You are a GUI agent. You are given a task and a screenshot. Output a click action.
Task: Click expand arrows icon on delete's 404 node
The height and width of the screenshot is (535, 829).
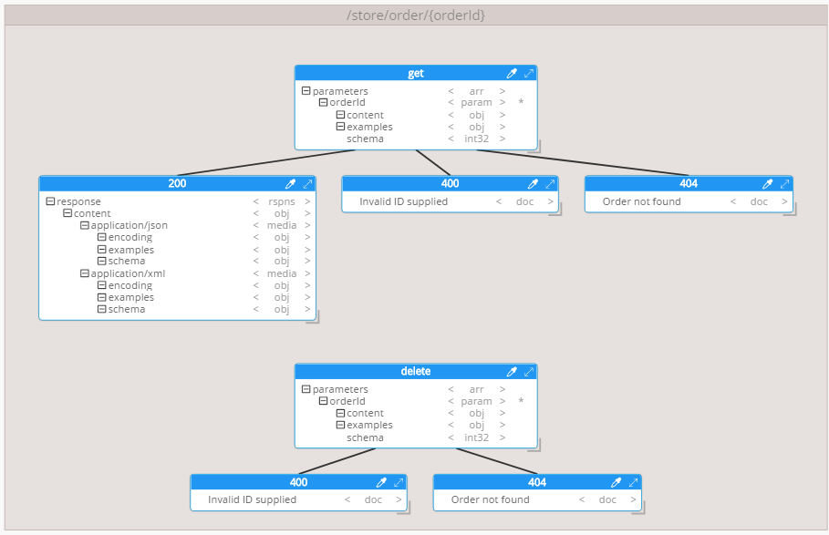634,482
